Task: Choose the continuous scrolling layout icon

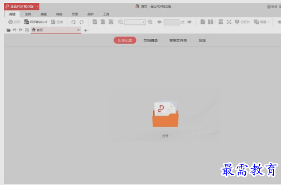Action: point(221,22)
